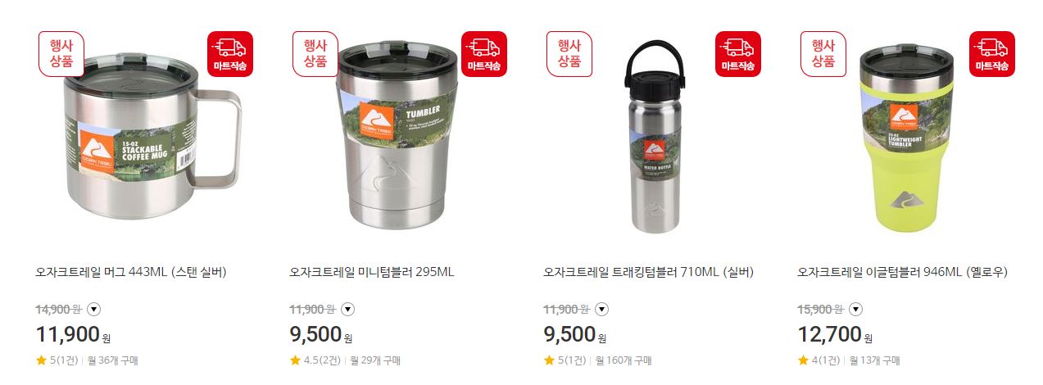Screen dimensions: 1043x385
Task: Click the 마트직송 icon on the yellow tumbler
Action: (992, 54)
